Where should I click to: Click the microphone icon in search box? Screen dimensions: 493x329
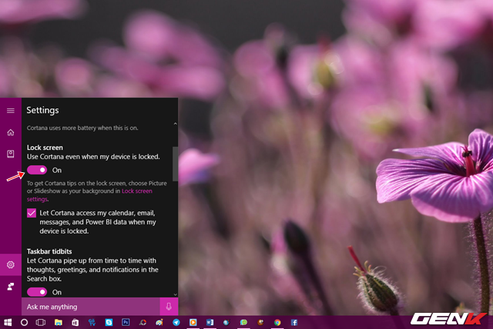pyautogui.click(x=169, y=307)
